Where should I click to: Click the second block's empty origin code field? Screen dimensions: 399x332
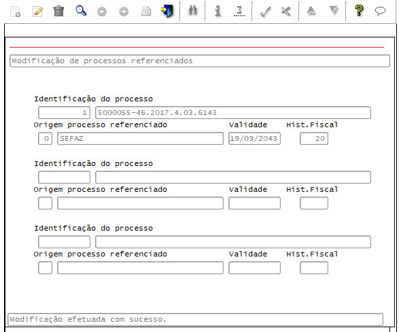(x=46, y=203)
